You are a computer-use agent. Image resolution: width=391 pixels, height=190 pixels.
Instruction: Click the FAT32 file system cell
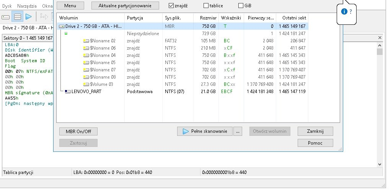[x=171, y=41]
